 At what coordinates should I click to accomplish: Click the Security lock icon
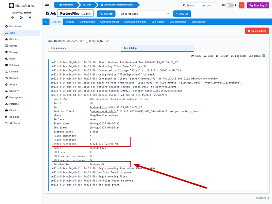(6, 91)
